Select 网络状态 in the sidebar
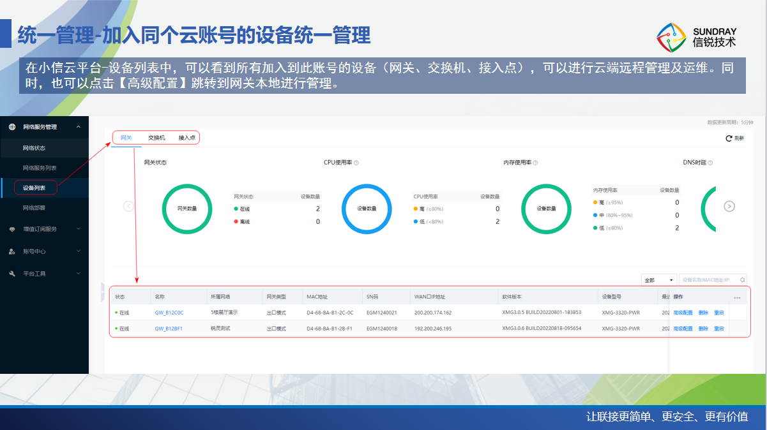767x430 pixels. point(34,148)
